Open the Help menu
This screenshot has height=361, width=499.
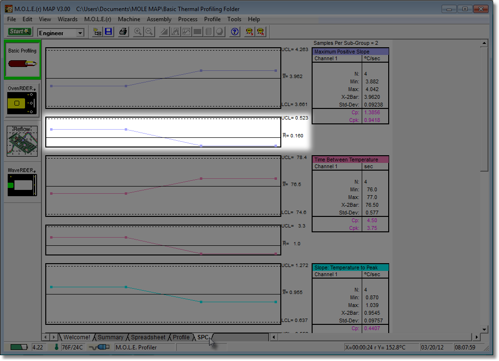(x=254, y=19)
